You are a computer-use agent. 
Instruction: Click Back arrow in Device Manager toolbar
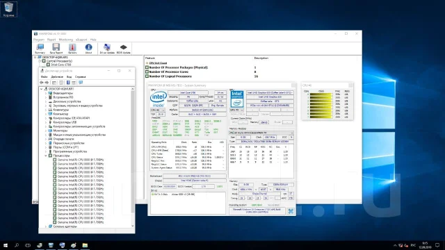click(42, 83)
